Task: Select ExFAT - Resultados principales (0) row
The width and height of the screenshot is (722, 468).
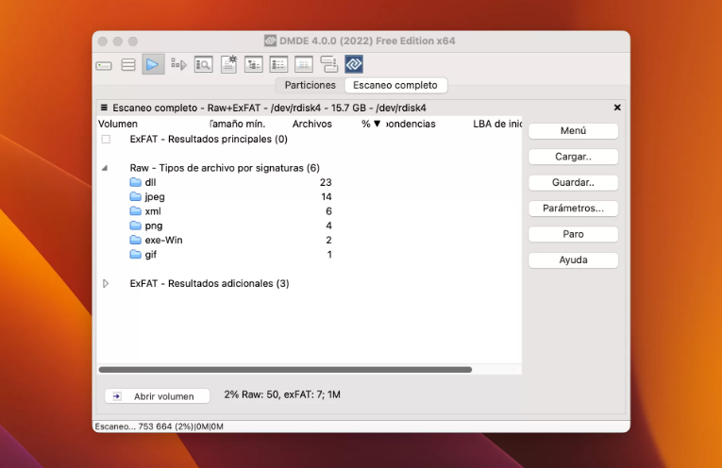Action: (209, 139)
